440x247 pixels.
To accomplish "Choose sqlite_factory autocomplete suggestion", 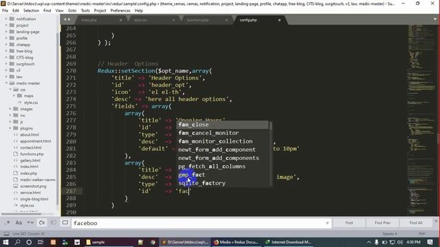I will coord(223,183).
